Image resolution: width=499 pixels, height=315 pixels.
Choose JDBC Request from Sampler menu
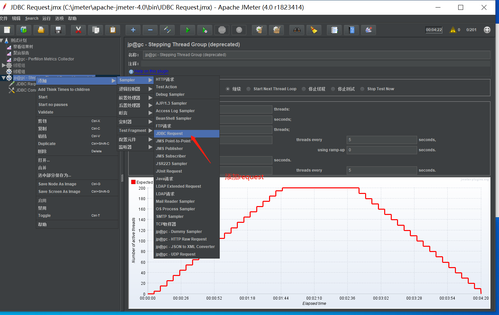tap(187, 134)
